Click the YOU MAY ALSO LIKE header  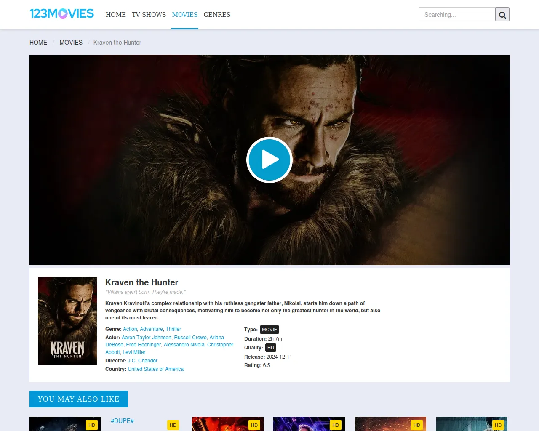pyautogui.click(x=79, y=399)
